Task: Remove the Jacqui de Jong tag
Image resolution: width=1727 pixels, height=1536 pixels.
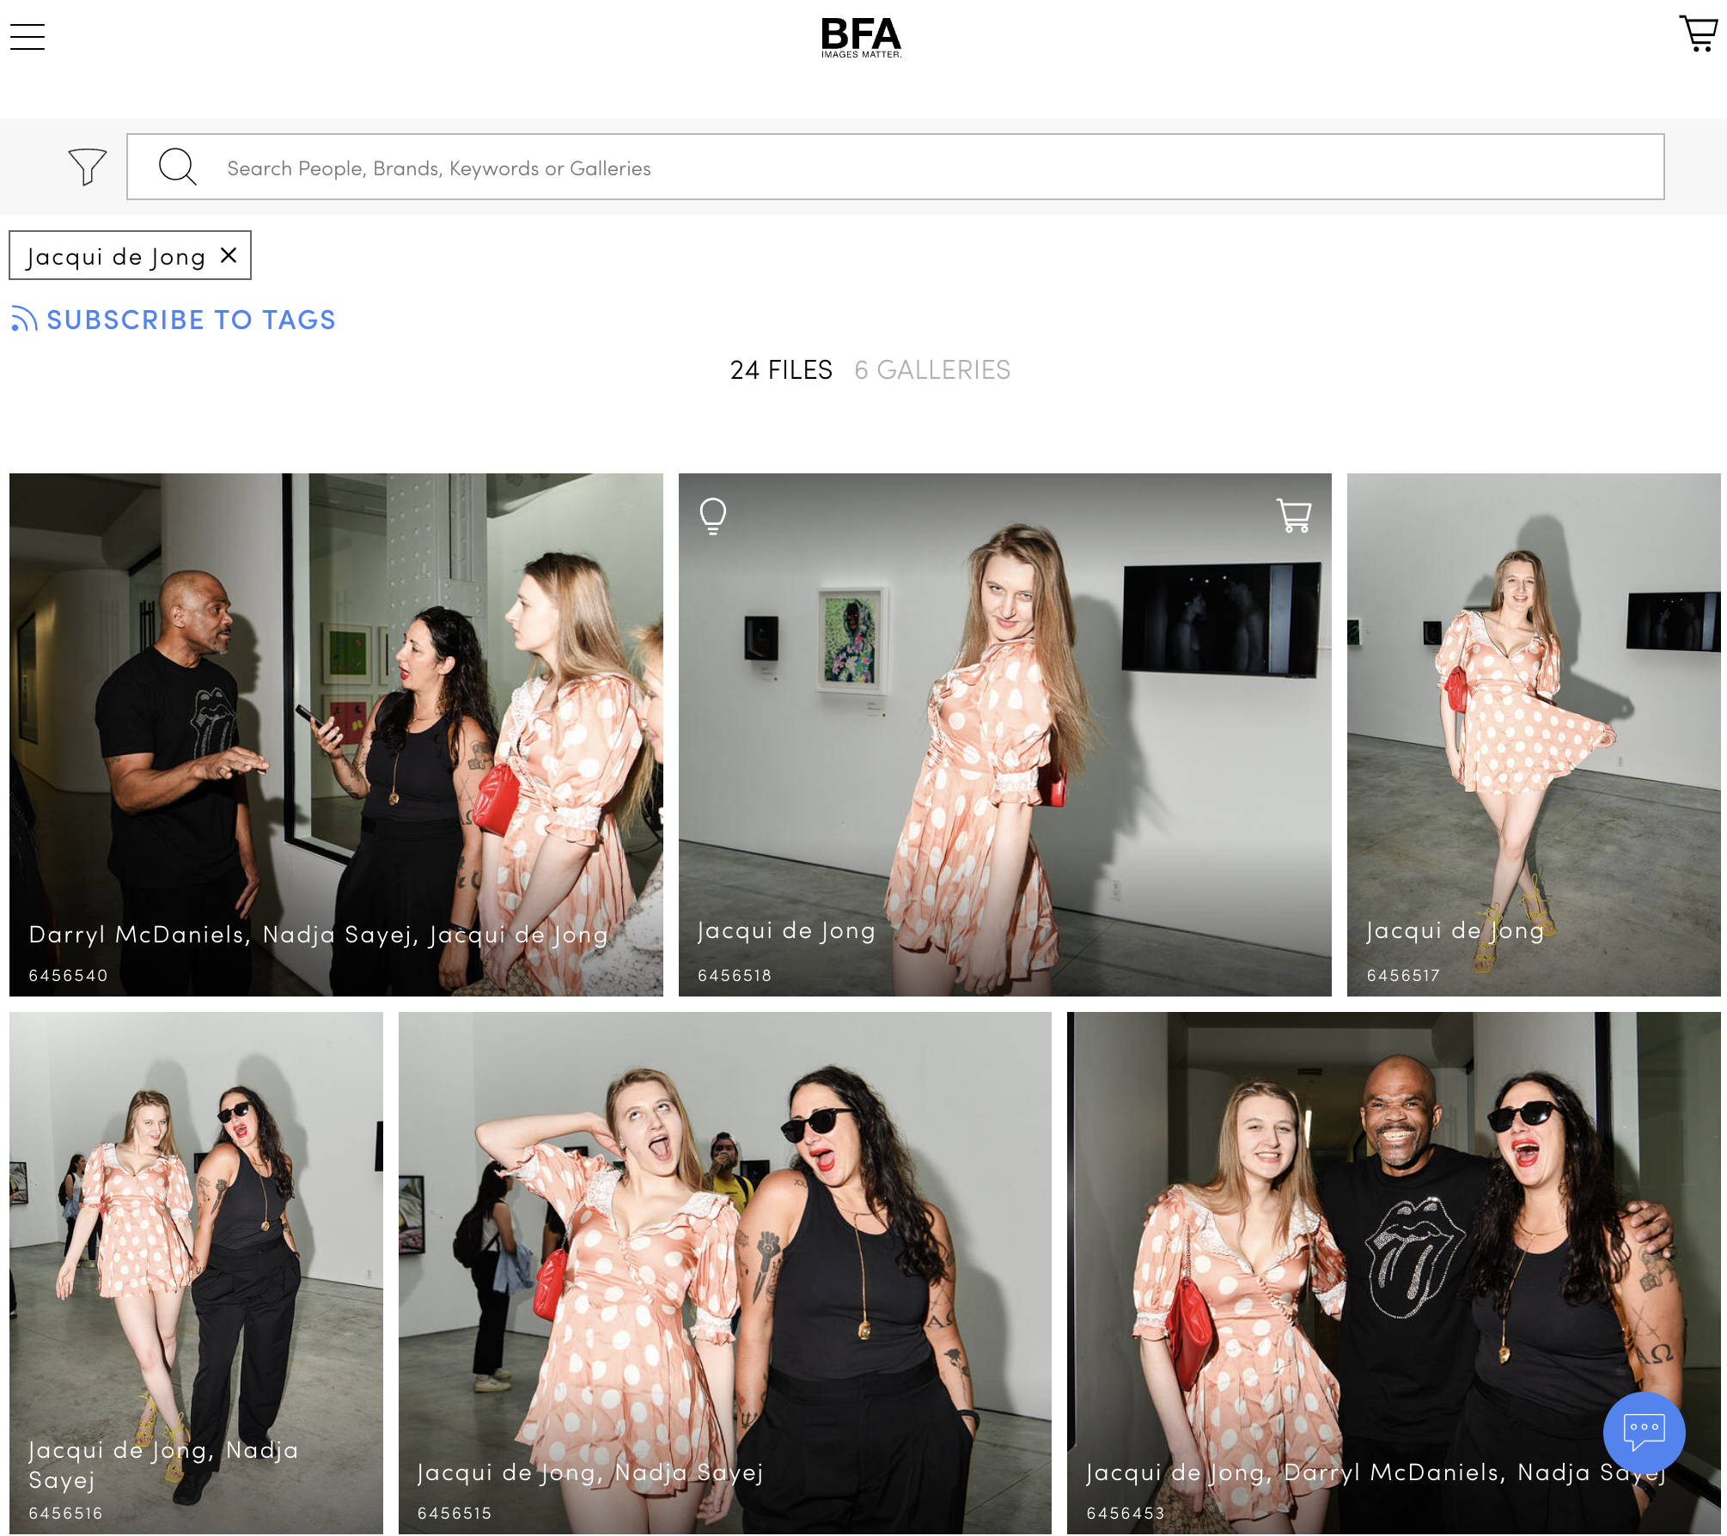Action: [x=229, y=255]
